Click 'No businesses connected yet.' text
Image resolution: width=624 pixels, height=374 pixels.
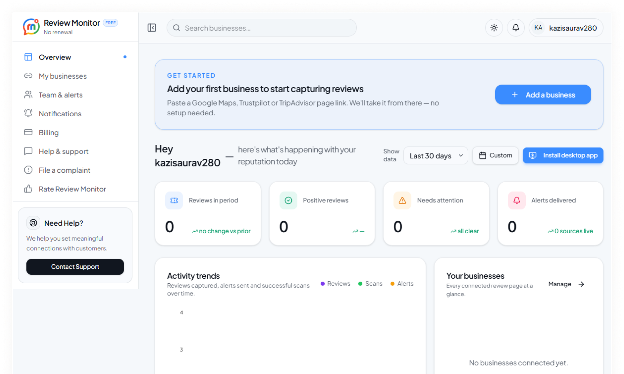[518, 363]
